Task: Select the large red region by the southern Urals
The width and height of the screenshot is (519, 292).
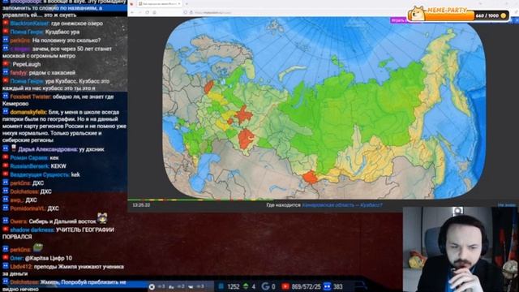Action: tap(247, 139)
